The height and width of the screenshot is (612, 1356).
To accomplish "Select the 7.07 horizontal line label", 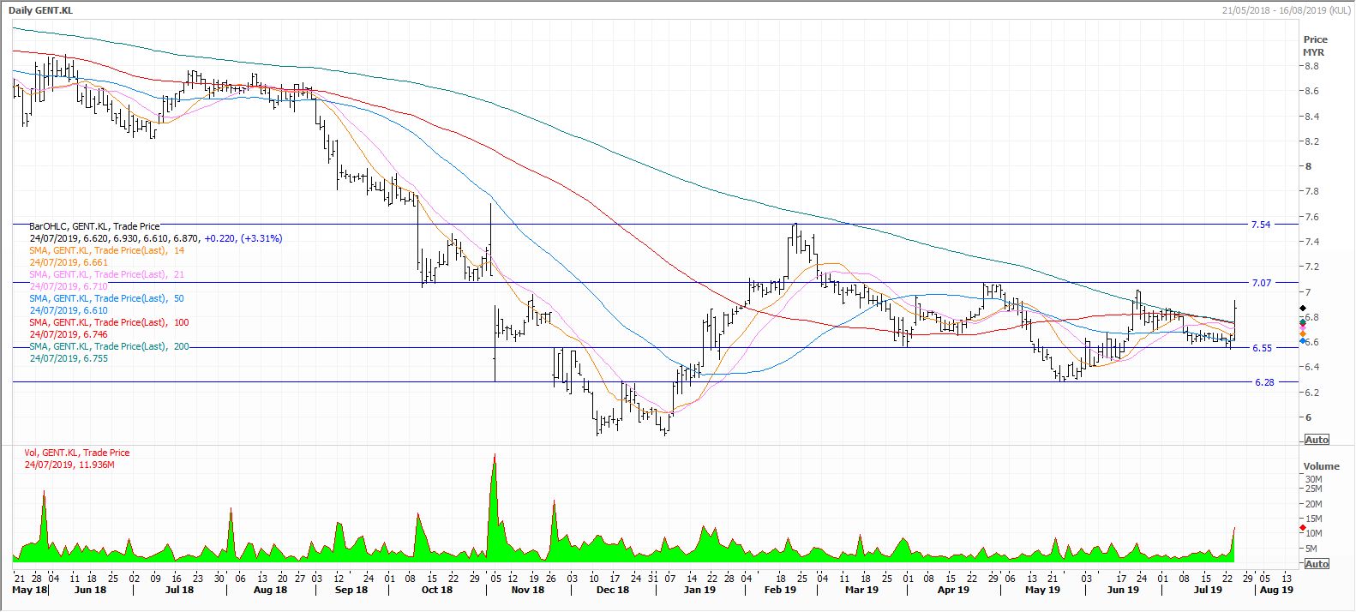I will click(x=1260, y=282).
